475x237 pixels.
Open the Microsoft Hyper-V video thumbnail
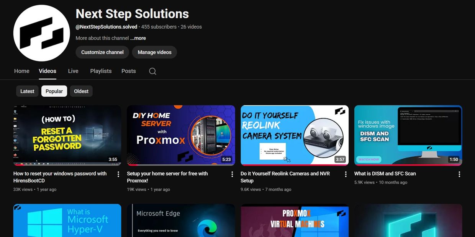pos(67,221)
